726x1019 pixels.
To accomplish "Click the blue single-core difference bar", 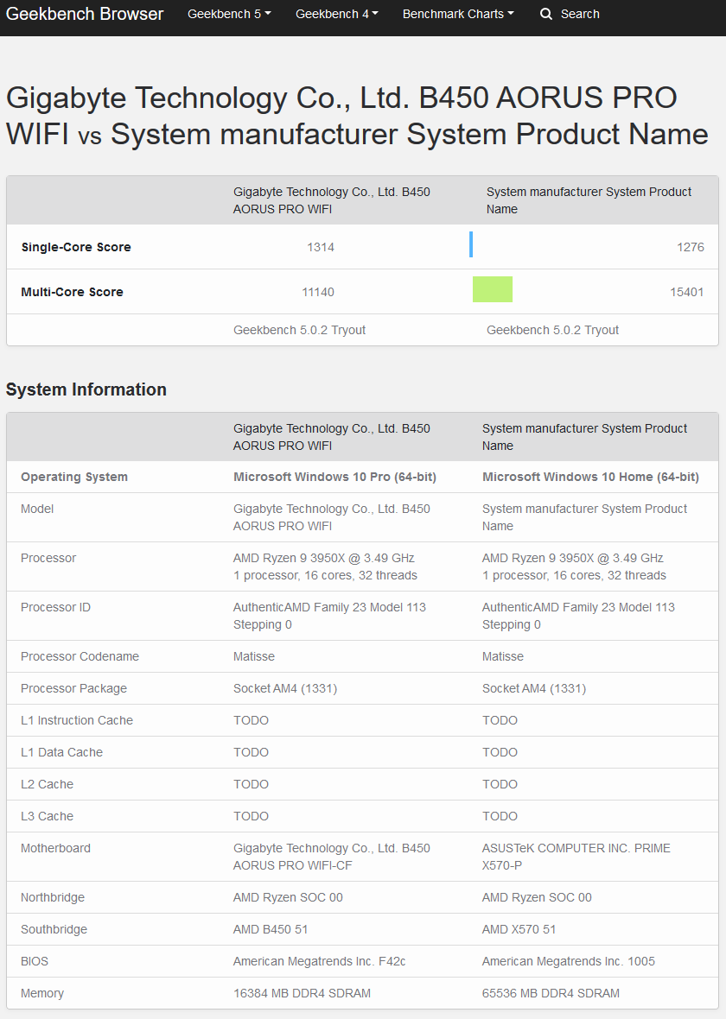I will click(471, 244).
